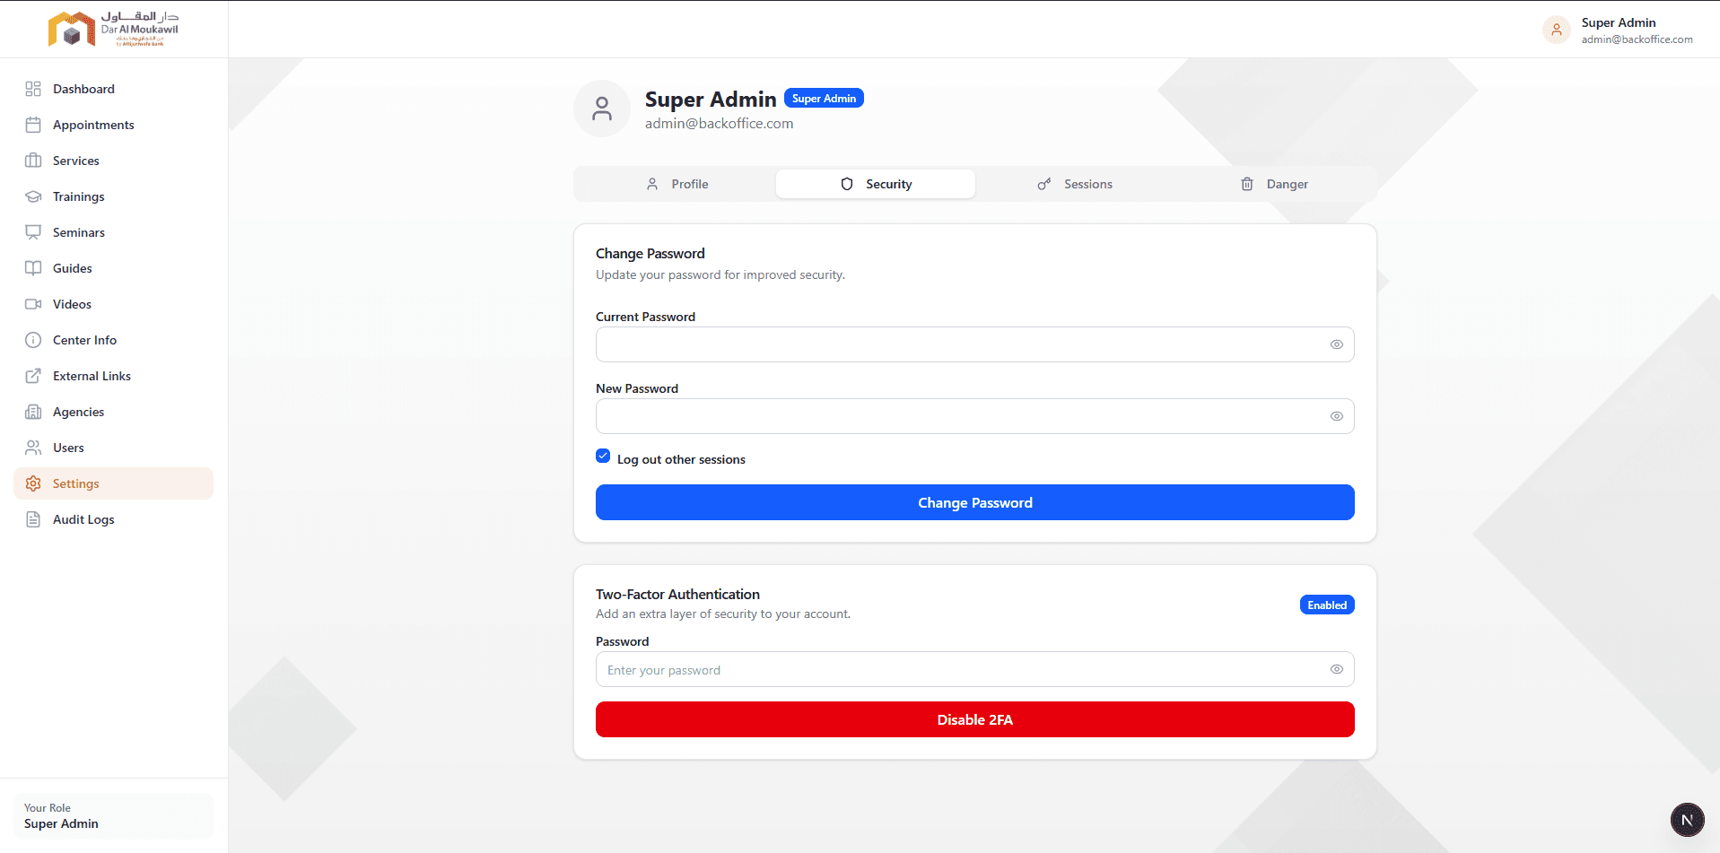Screen dimensions: 1720x853
Task: Click the shield icon in the Security tab
Action: [x=847, y=184]
